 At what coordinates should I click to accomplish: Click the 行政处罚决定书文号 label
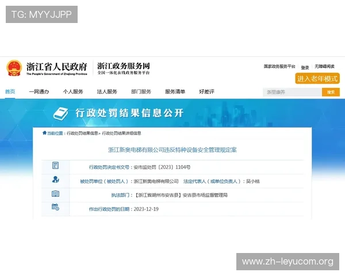(109, 167)
